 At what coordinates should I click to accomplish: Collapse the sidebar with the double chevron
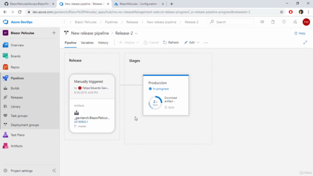(x=54, y=171)
